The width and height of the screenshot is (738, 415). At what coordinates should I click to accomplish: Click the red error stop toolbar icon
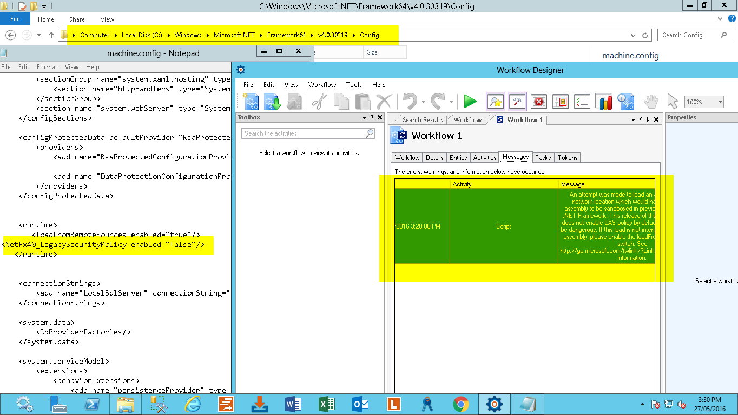pos(538,102)
